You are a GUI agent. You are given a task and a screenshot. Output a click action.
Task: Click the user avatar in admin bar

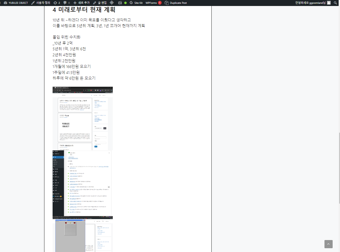(x=329, y=3)
